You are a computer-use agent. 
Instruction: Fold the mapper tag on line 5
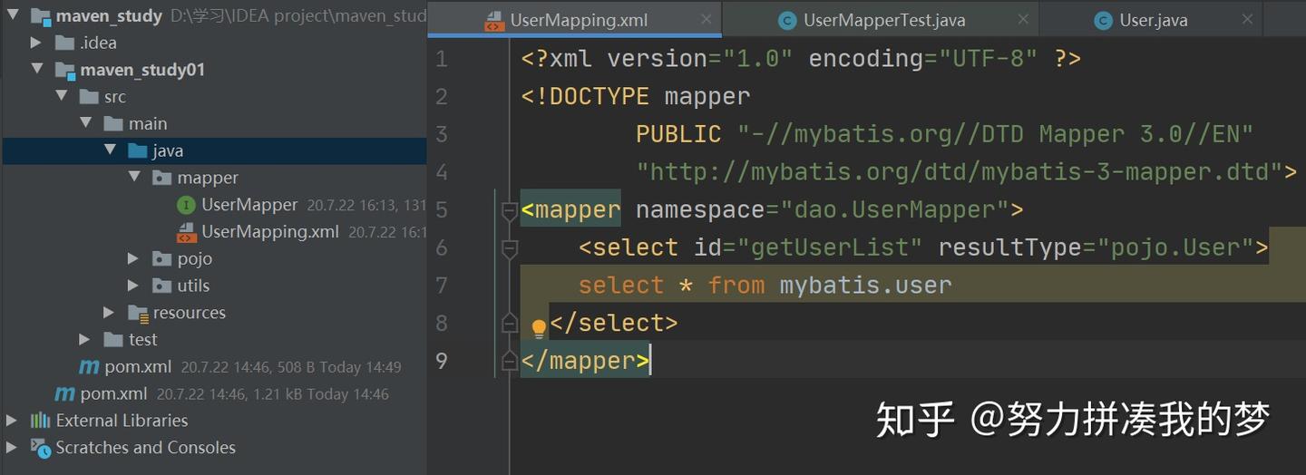click(x=509, y=211)
